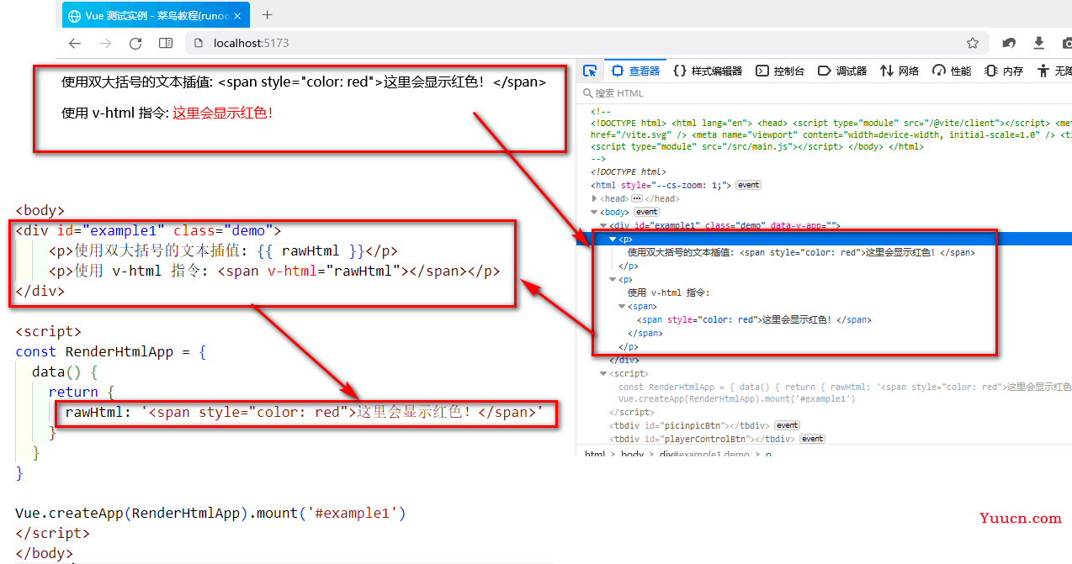The width and height of the screenshot is (1072, 564).
Task: Open downloads from the toolbar
Action: 1038,43
